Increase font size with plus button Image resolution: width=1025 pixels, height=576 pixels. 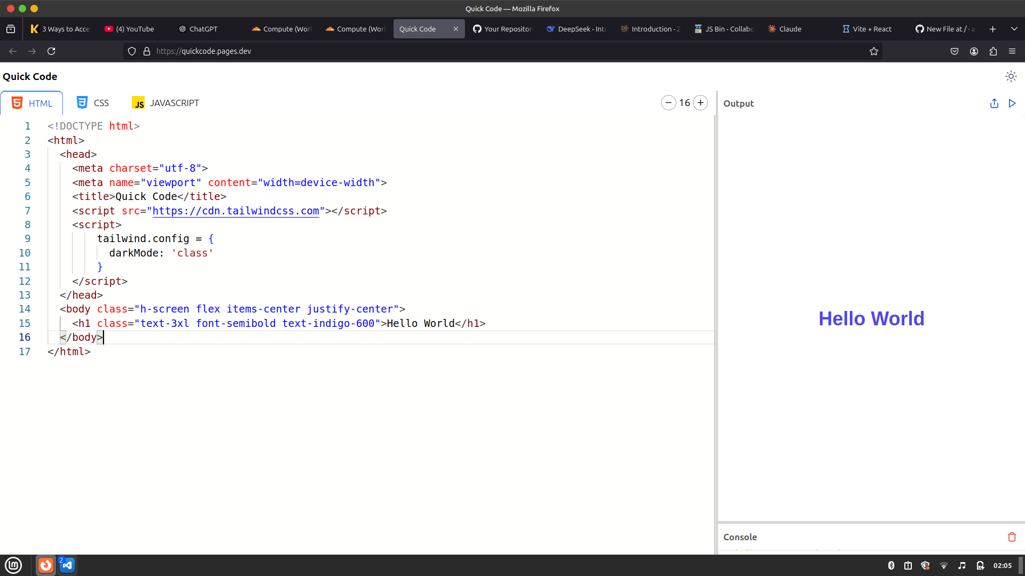coord(700,103)
